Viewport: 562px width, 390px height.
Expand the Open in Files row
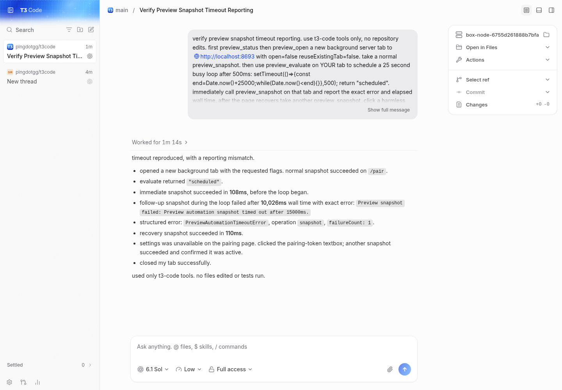(503, 47)
